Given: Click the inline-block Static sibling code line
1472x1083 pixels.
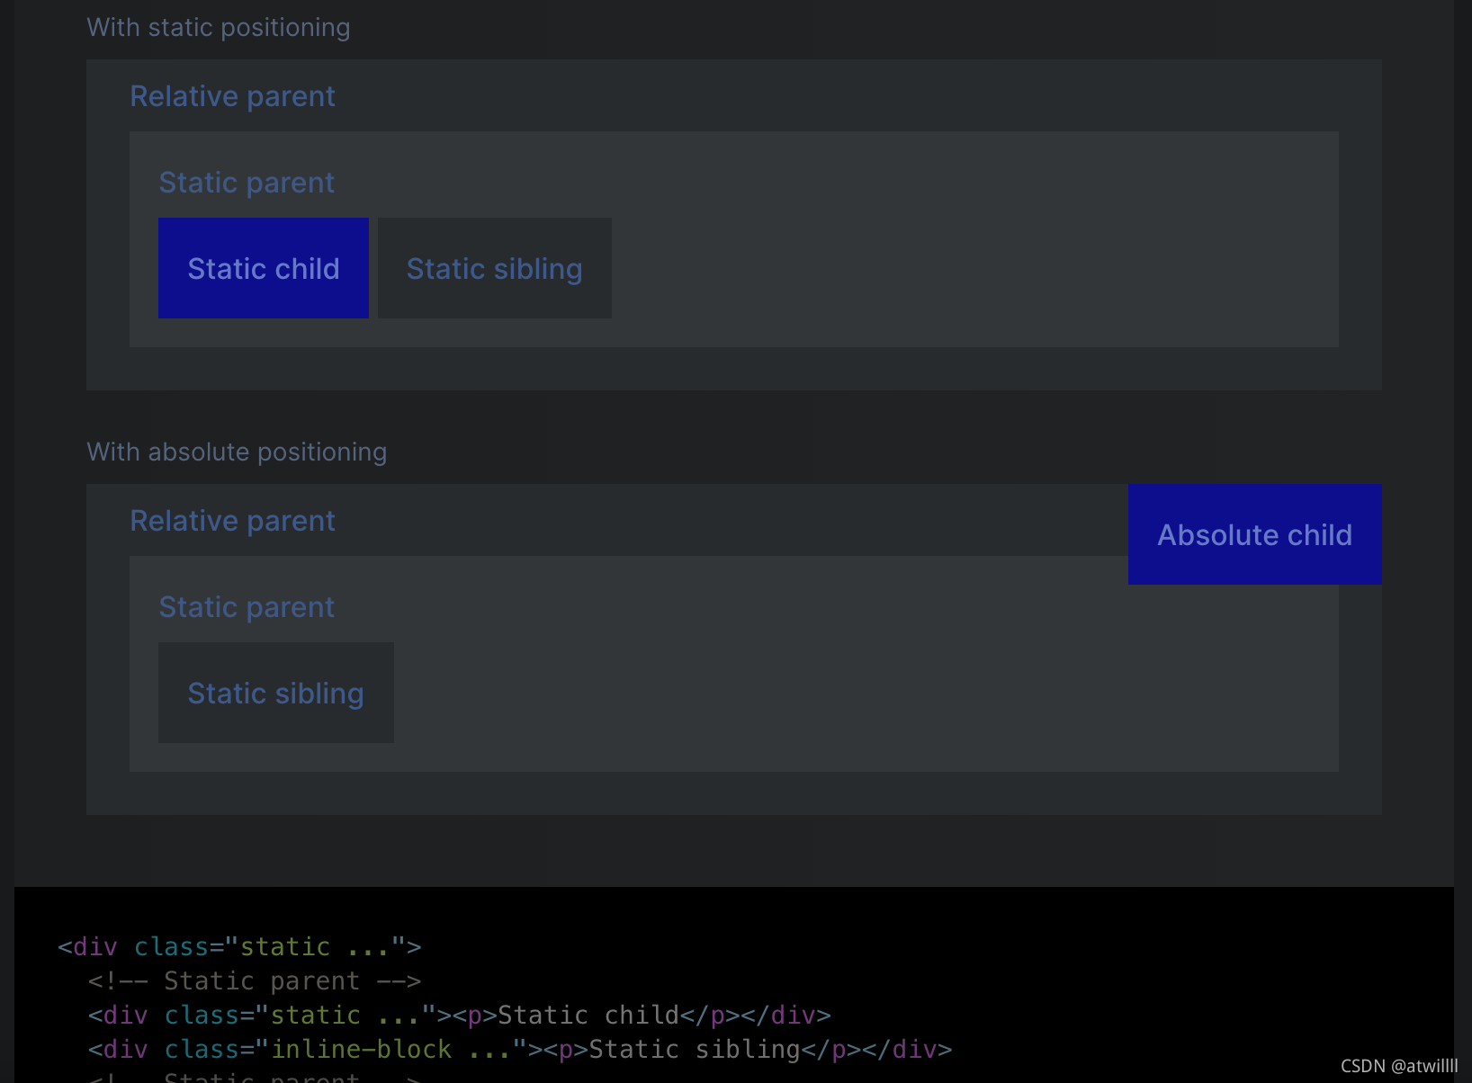Looking at the screenshot, I should [520, 1050].
